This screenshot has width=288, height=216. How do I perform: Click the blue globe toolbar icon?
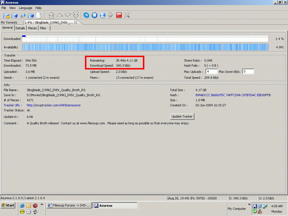[x=103, y=15]
